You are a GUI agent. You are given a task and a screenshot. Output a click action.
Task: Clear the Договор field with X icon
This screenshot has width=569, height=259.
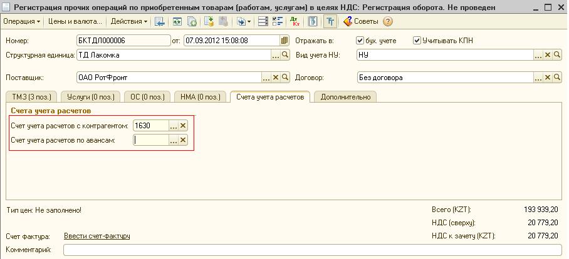tap(547, 78)
